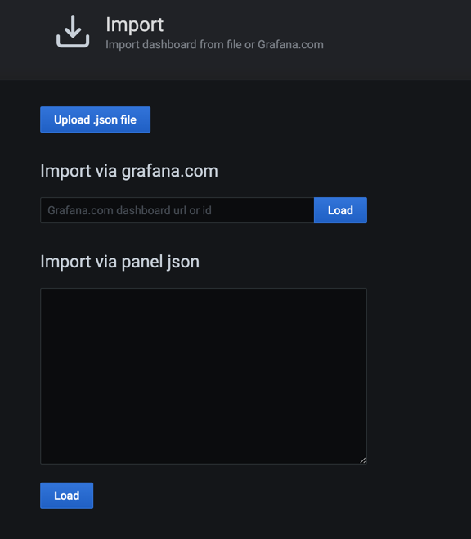This screenshot has height=539, width=471.
Task: Focus the panel json text area
Action: point(204,376)
